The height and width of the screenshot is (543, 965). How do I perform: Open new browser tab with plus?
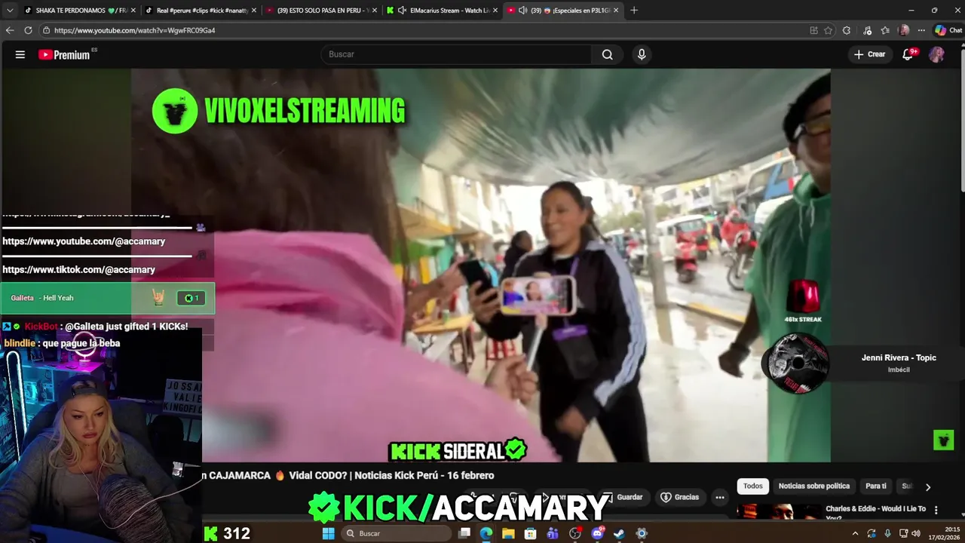pyautogui.click(x=634, y=10)
